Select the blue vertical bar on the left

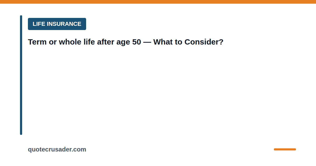point(21,75)
